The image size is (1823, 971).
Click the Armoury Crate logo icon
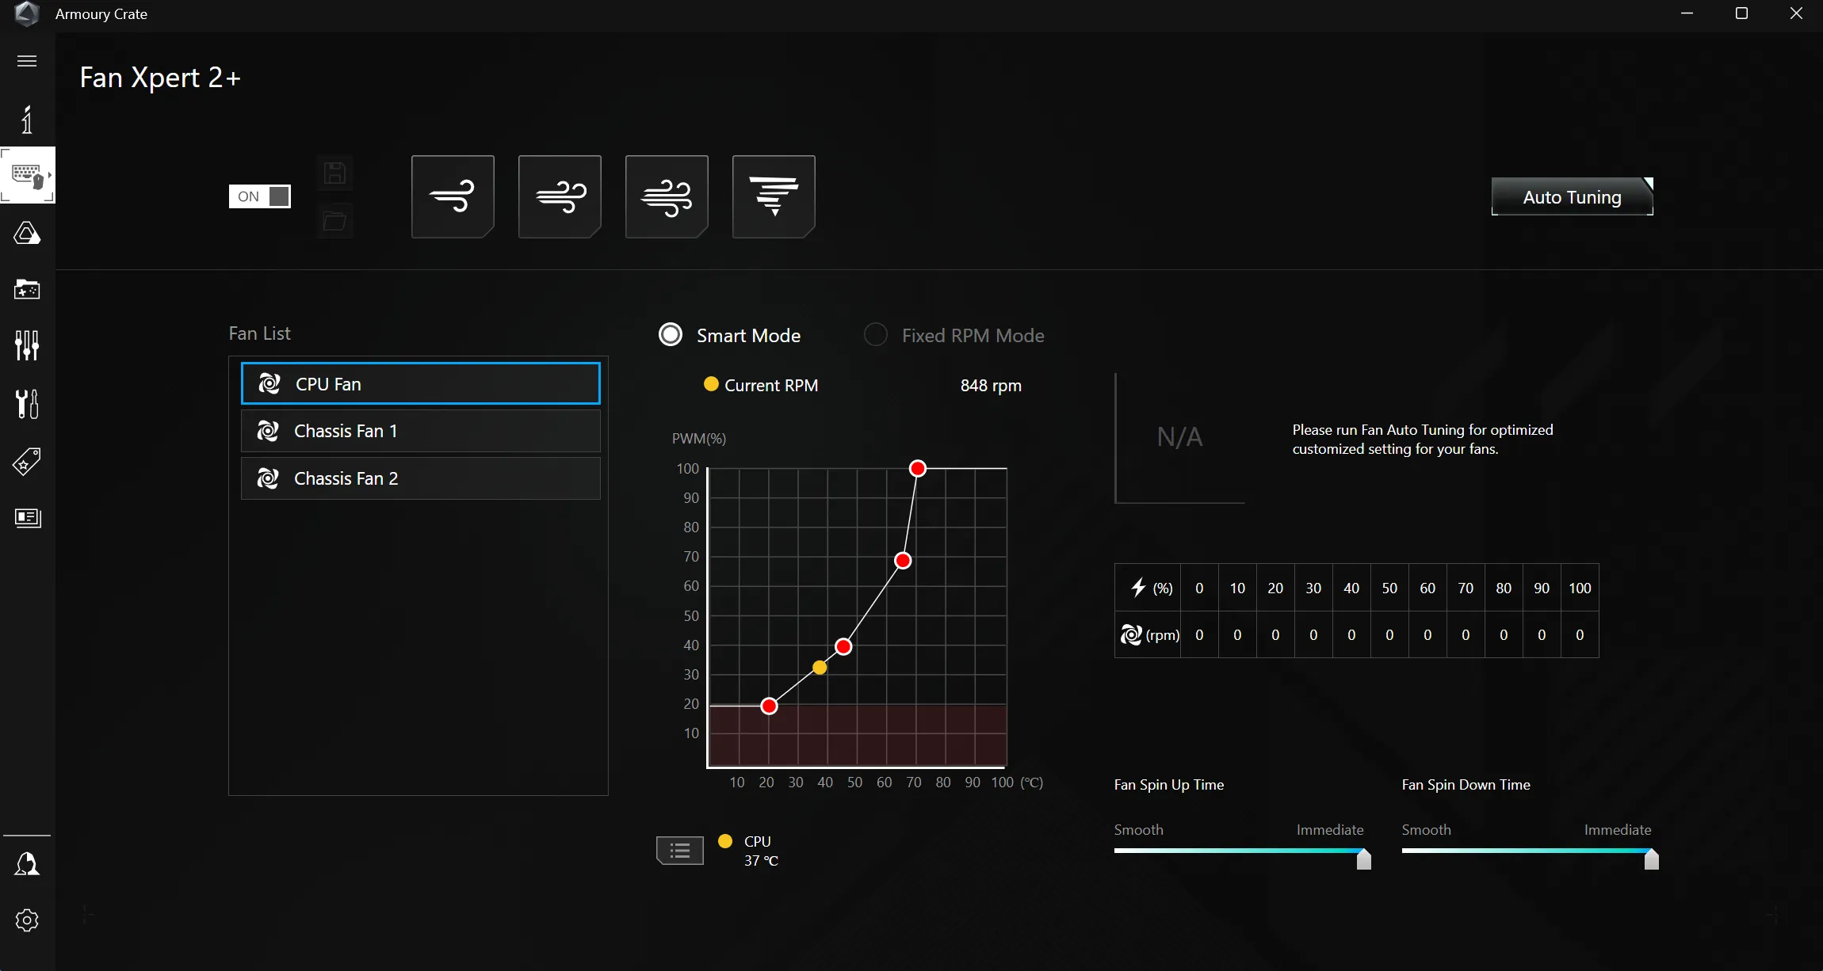tap(27, 14)
